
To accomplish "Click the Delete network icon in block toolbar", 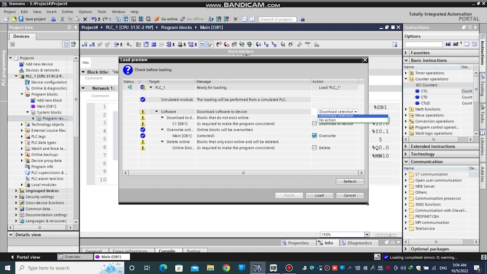I will 92,45.
